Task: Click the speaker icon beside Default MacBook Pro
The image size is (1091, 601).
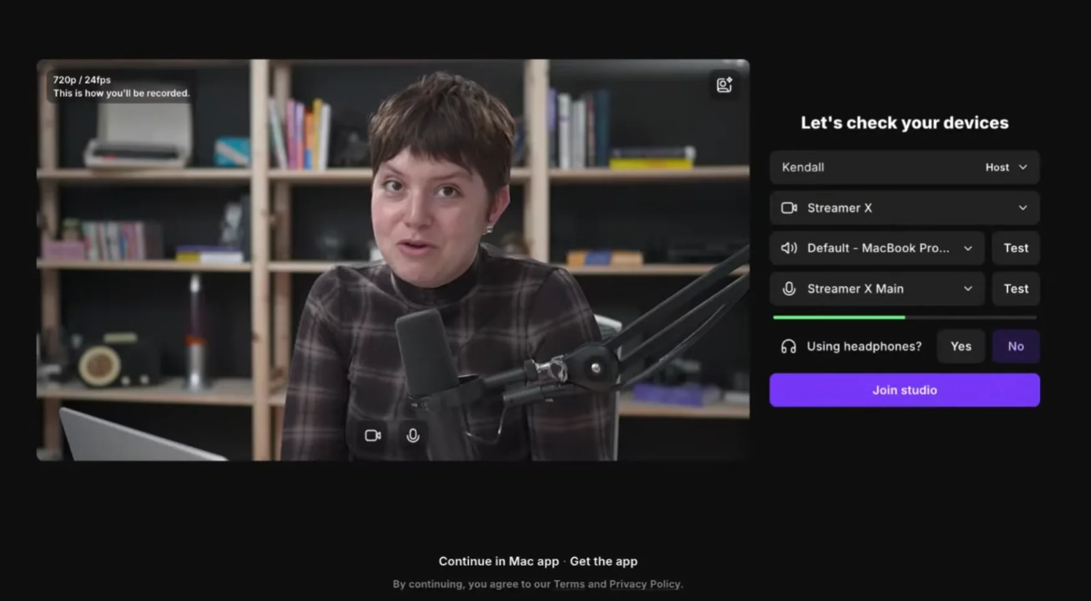Action: 789,248
